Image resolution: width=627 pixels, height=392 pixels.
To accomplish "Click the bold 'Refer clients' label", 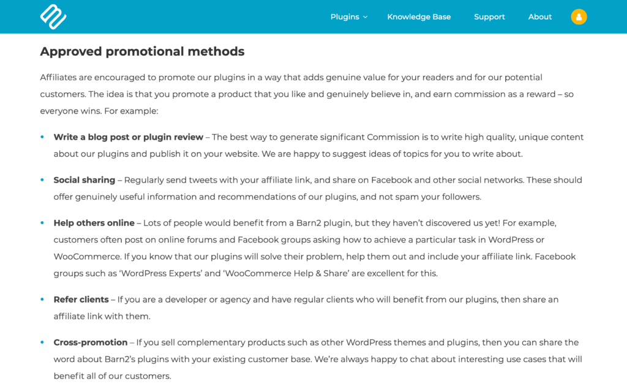I will [x=81, y=300].
